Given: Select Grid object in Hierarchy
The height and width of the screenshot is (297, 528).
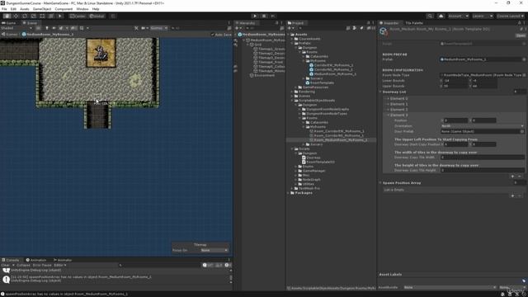Looking at the screenshot, I should (258, 45).
